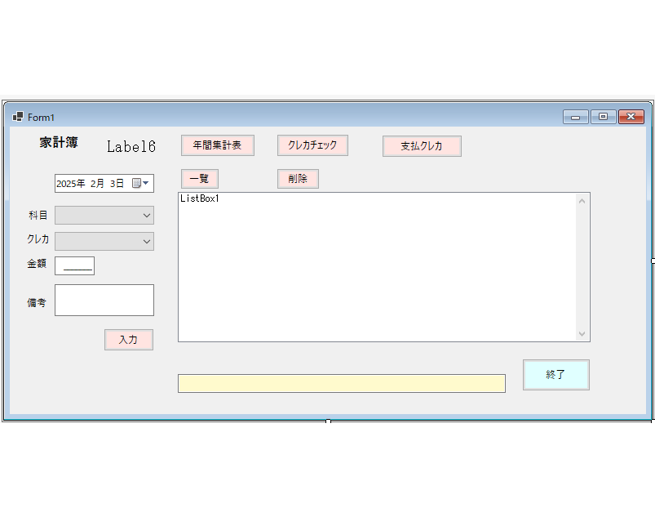Image resolution: width=655 pixels, height=517 pixels.
Task: Click the 支払クレカ button
Action: tap(422, 146)
